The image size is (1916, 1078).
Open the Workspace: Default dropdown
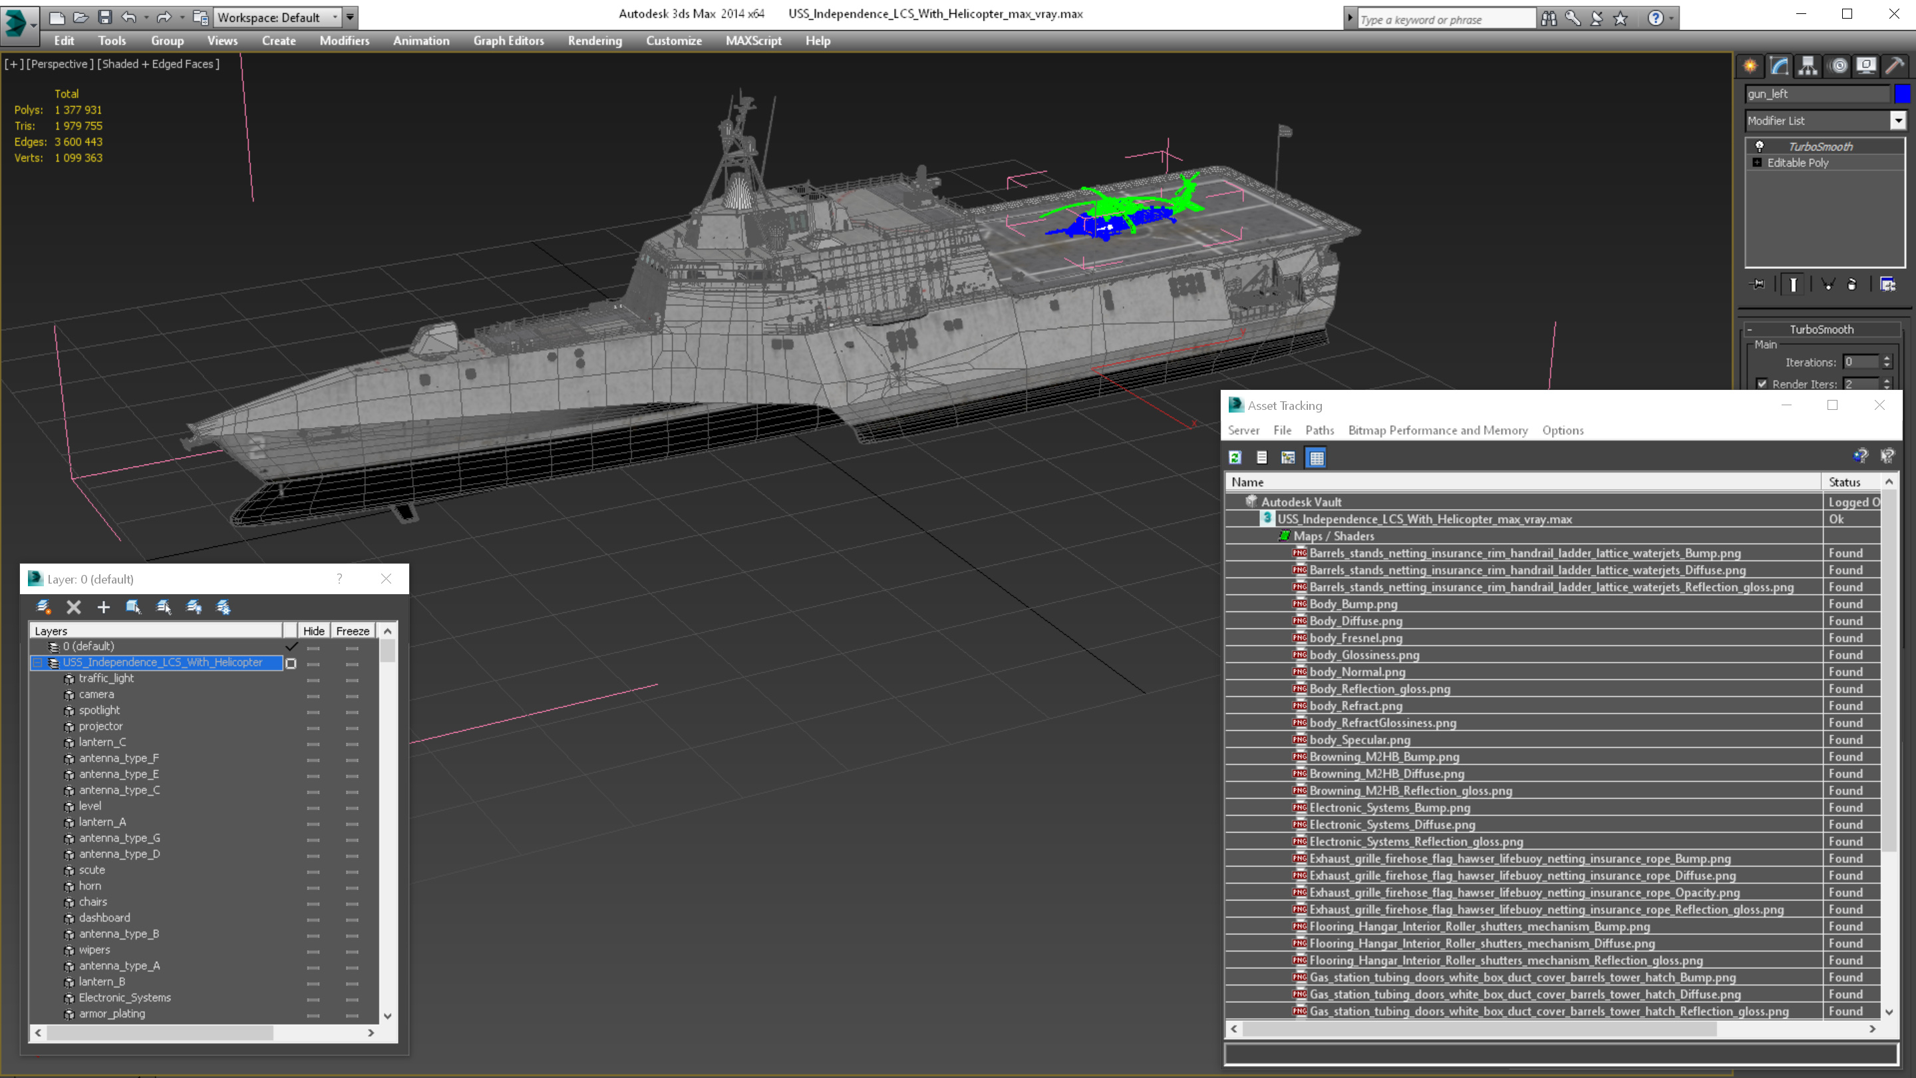click(x=277, y=17)
